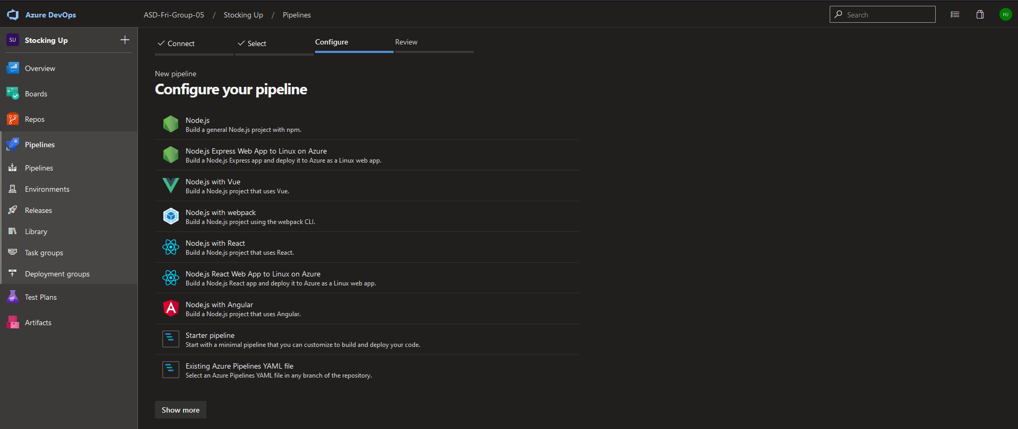
Task: Open the Artifacts icon
Action: pos(13,323)
